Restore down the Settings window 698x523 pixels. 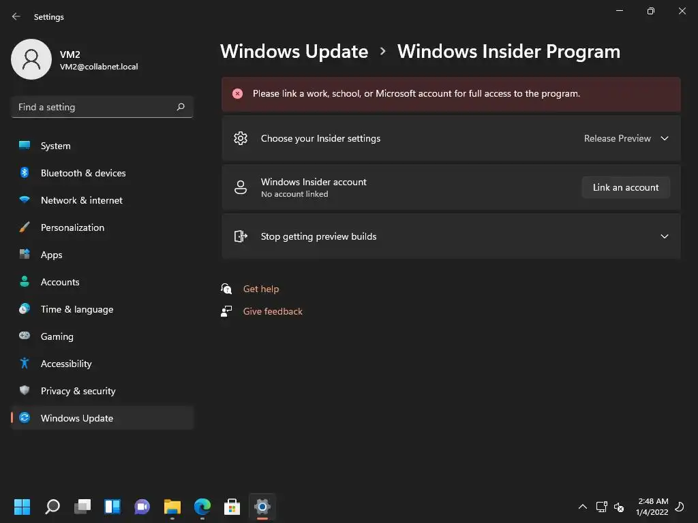click(651, 11)
